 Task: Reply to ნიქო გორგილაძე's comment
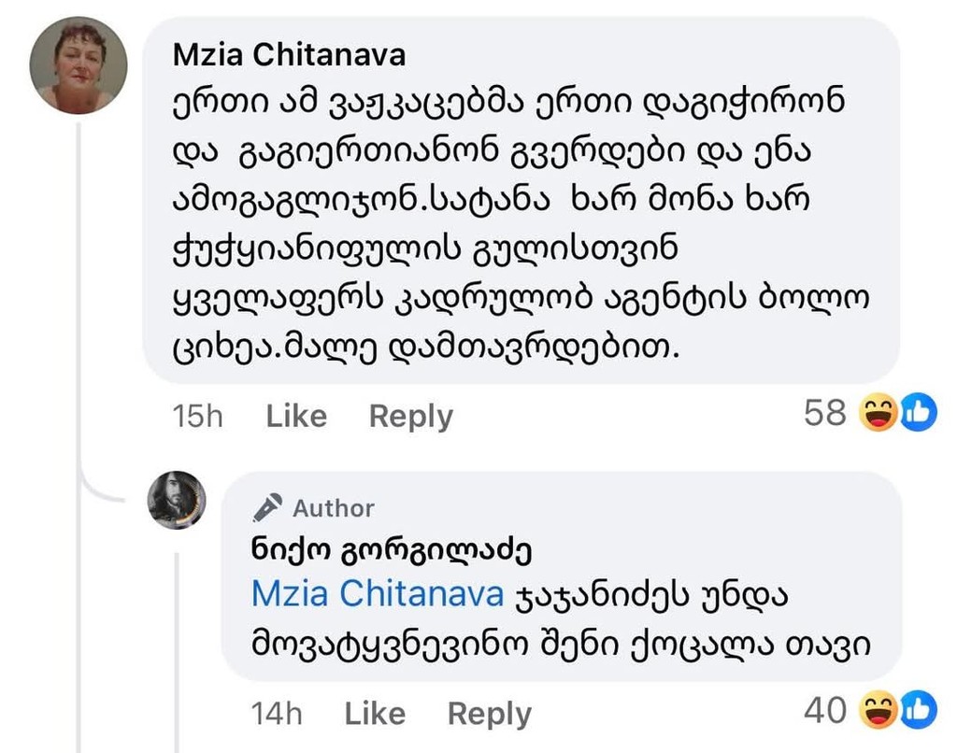coord(489,714)
